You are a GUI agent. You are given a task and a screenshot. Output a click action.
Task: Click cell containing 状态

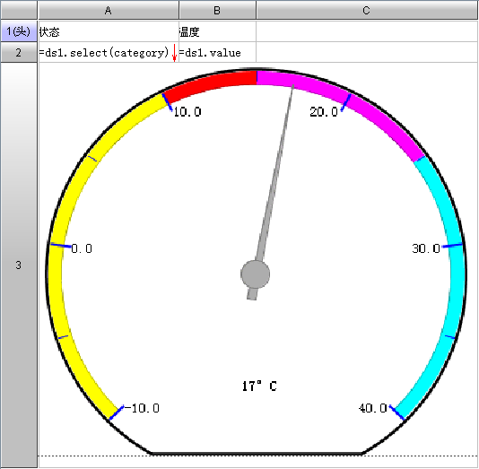[109, 31]
